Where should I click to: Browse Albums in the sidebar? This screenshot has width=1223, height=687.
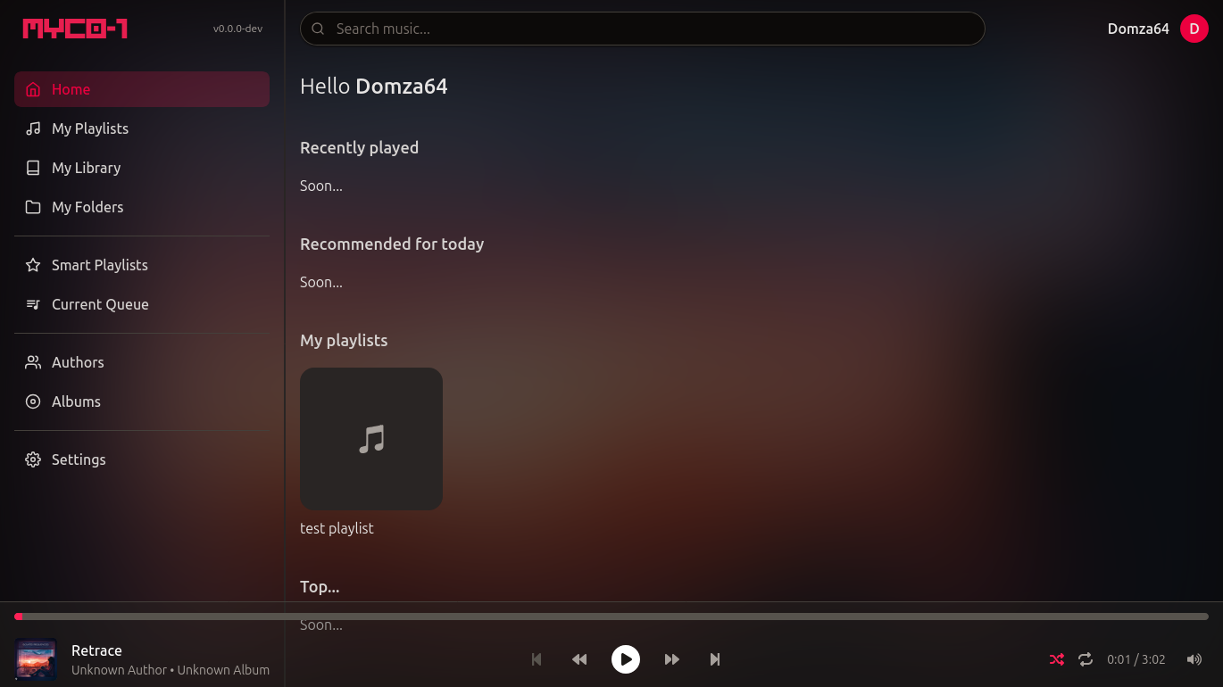[x=76, y=401]
